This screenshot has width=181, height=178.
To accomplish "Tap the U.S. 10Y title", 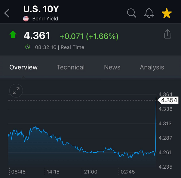I will (41, 9).
